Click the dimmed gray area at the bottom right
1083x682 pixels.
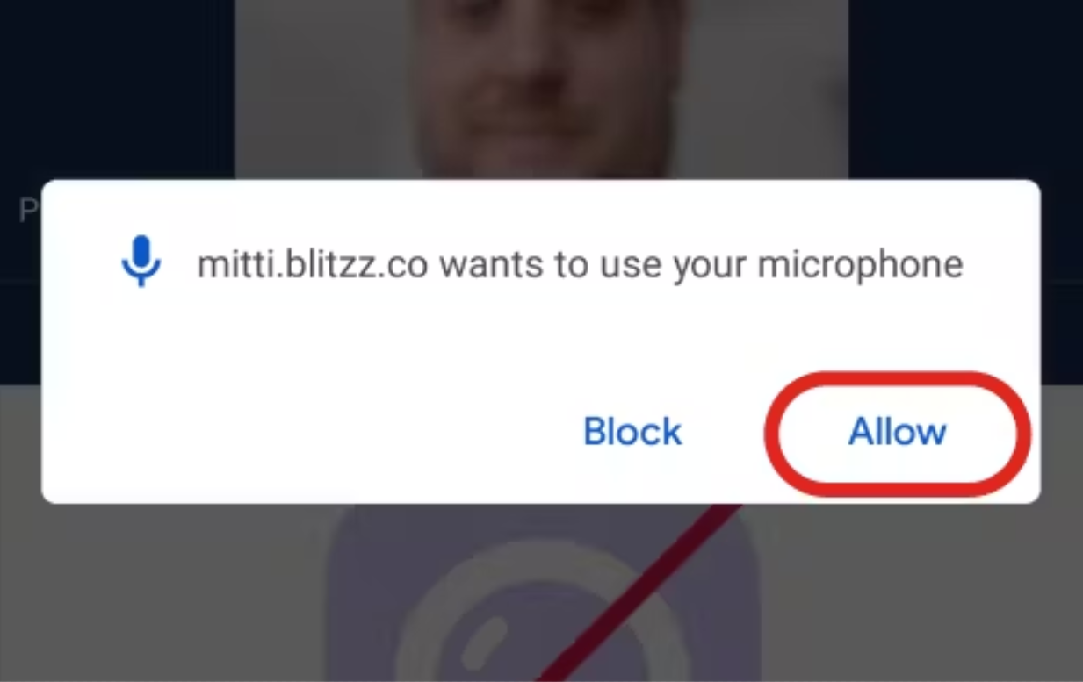[922, 592]
